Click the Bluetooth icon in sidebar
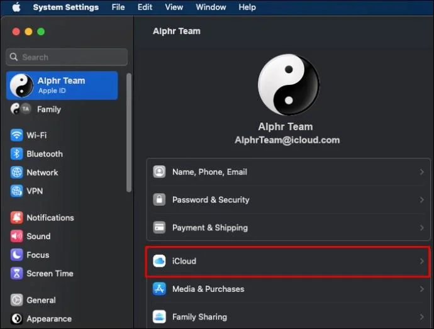This screenshot has width=434, height=329. [x=16, y=153]
